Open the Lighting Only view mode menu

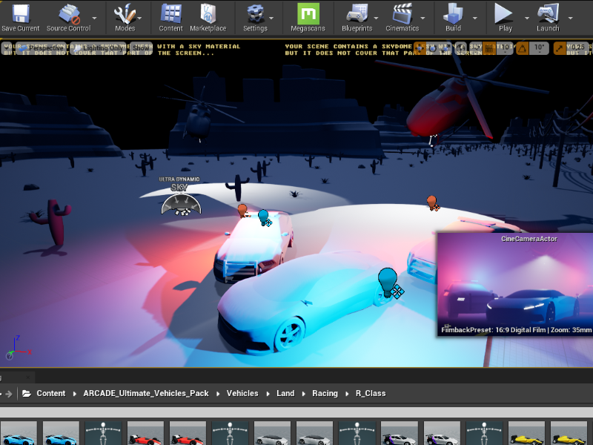(x=101, y=47)
